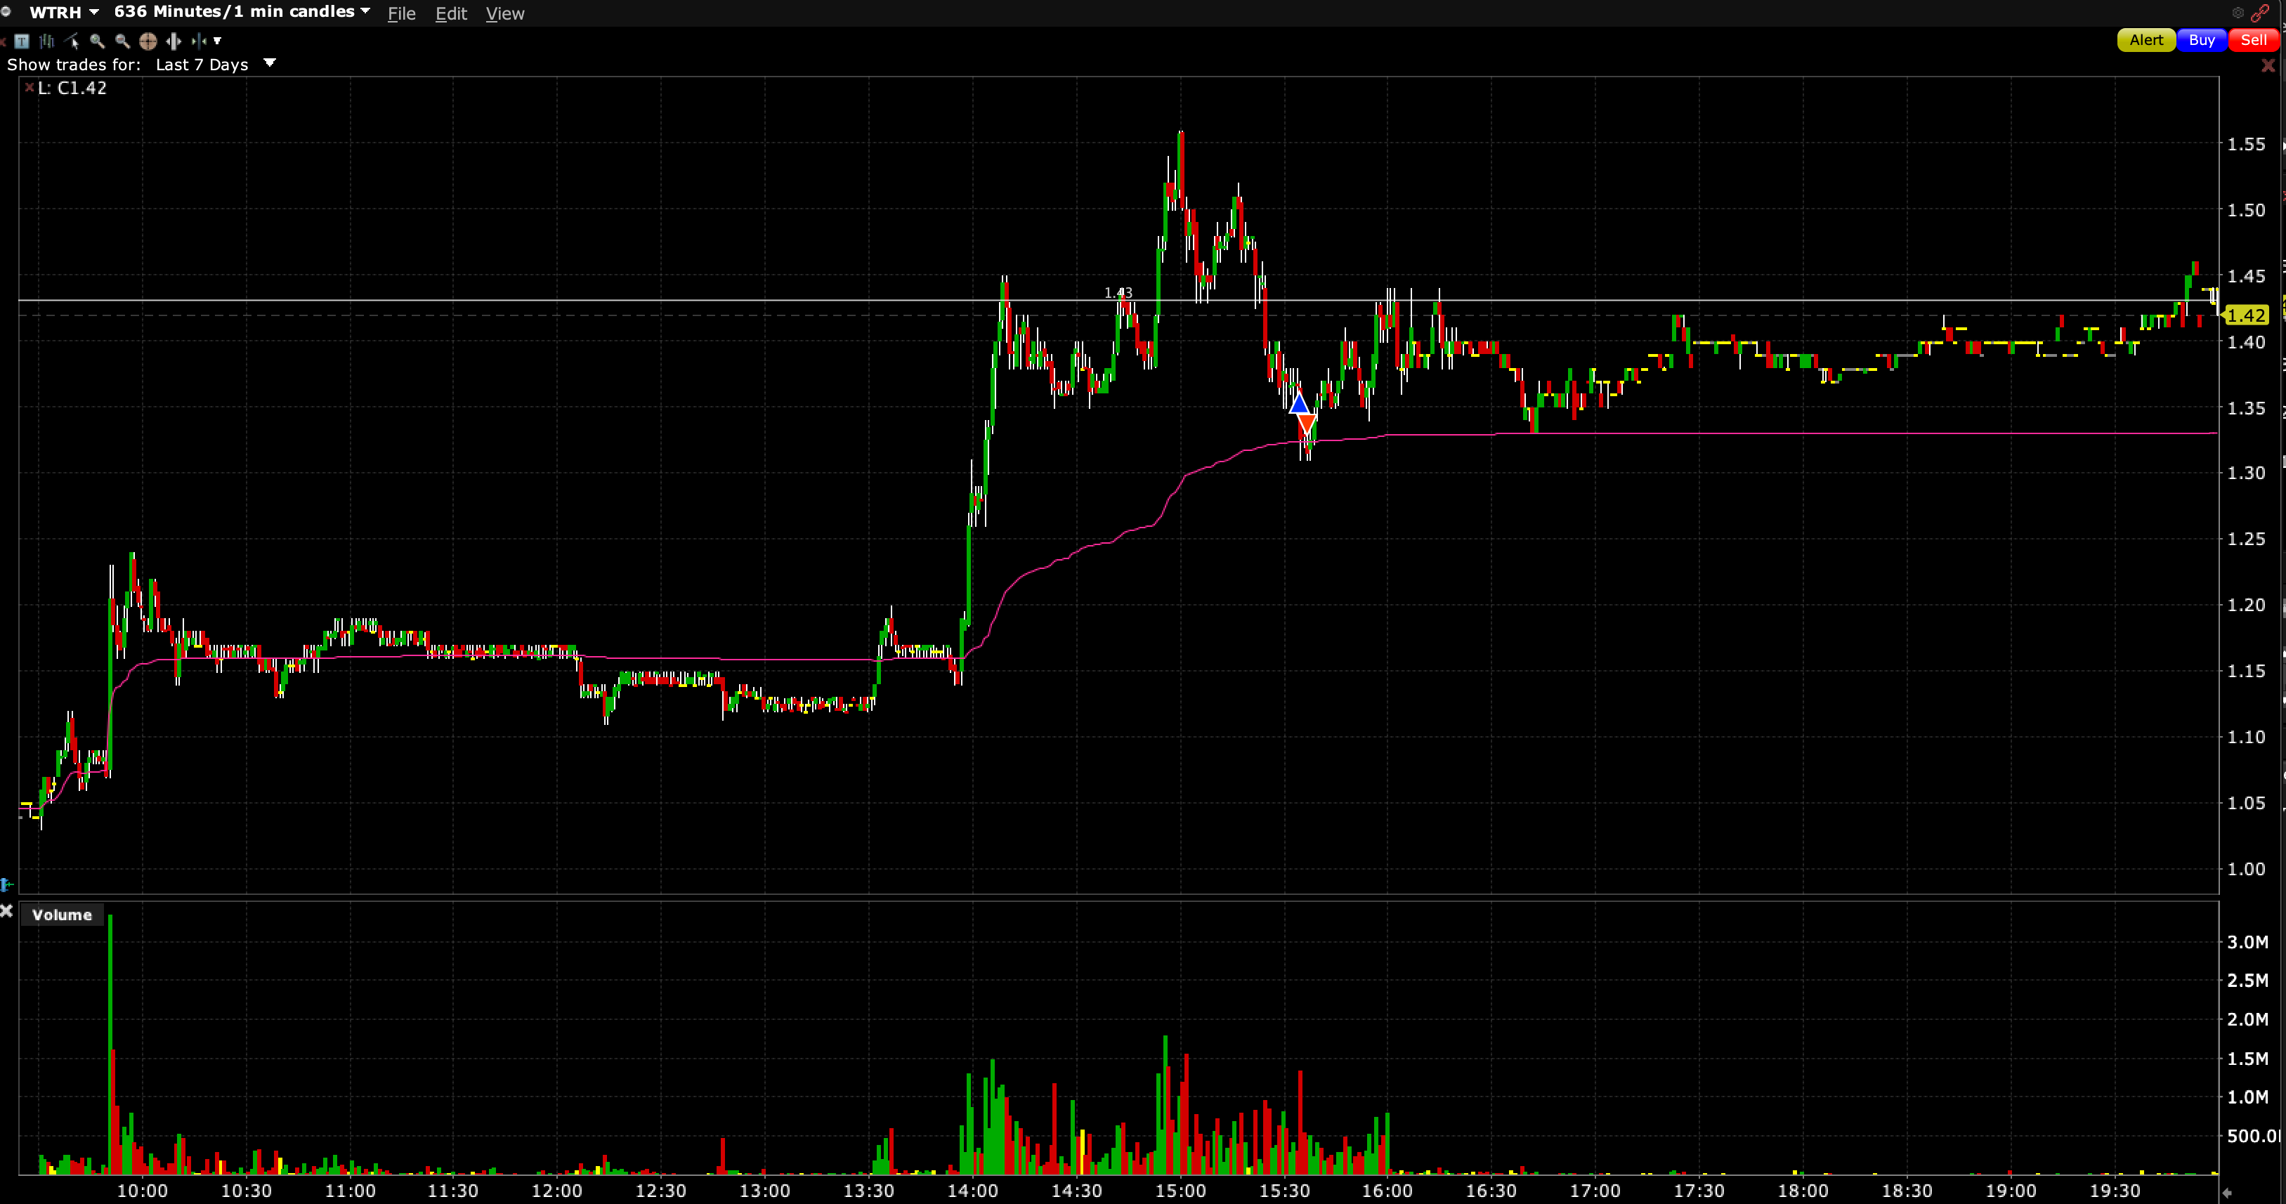2286x1204 pixels.
Task: Click the red chain link icon
Action: click(2260, 13)
